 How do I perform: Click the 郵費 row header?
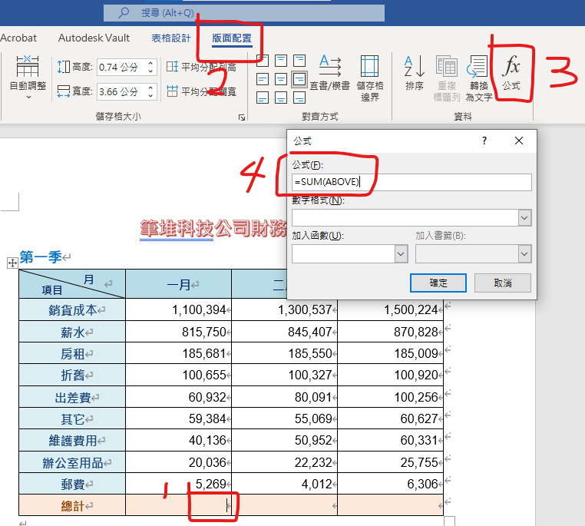[72, 484]
